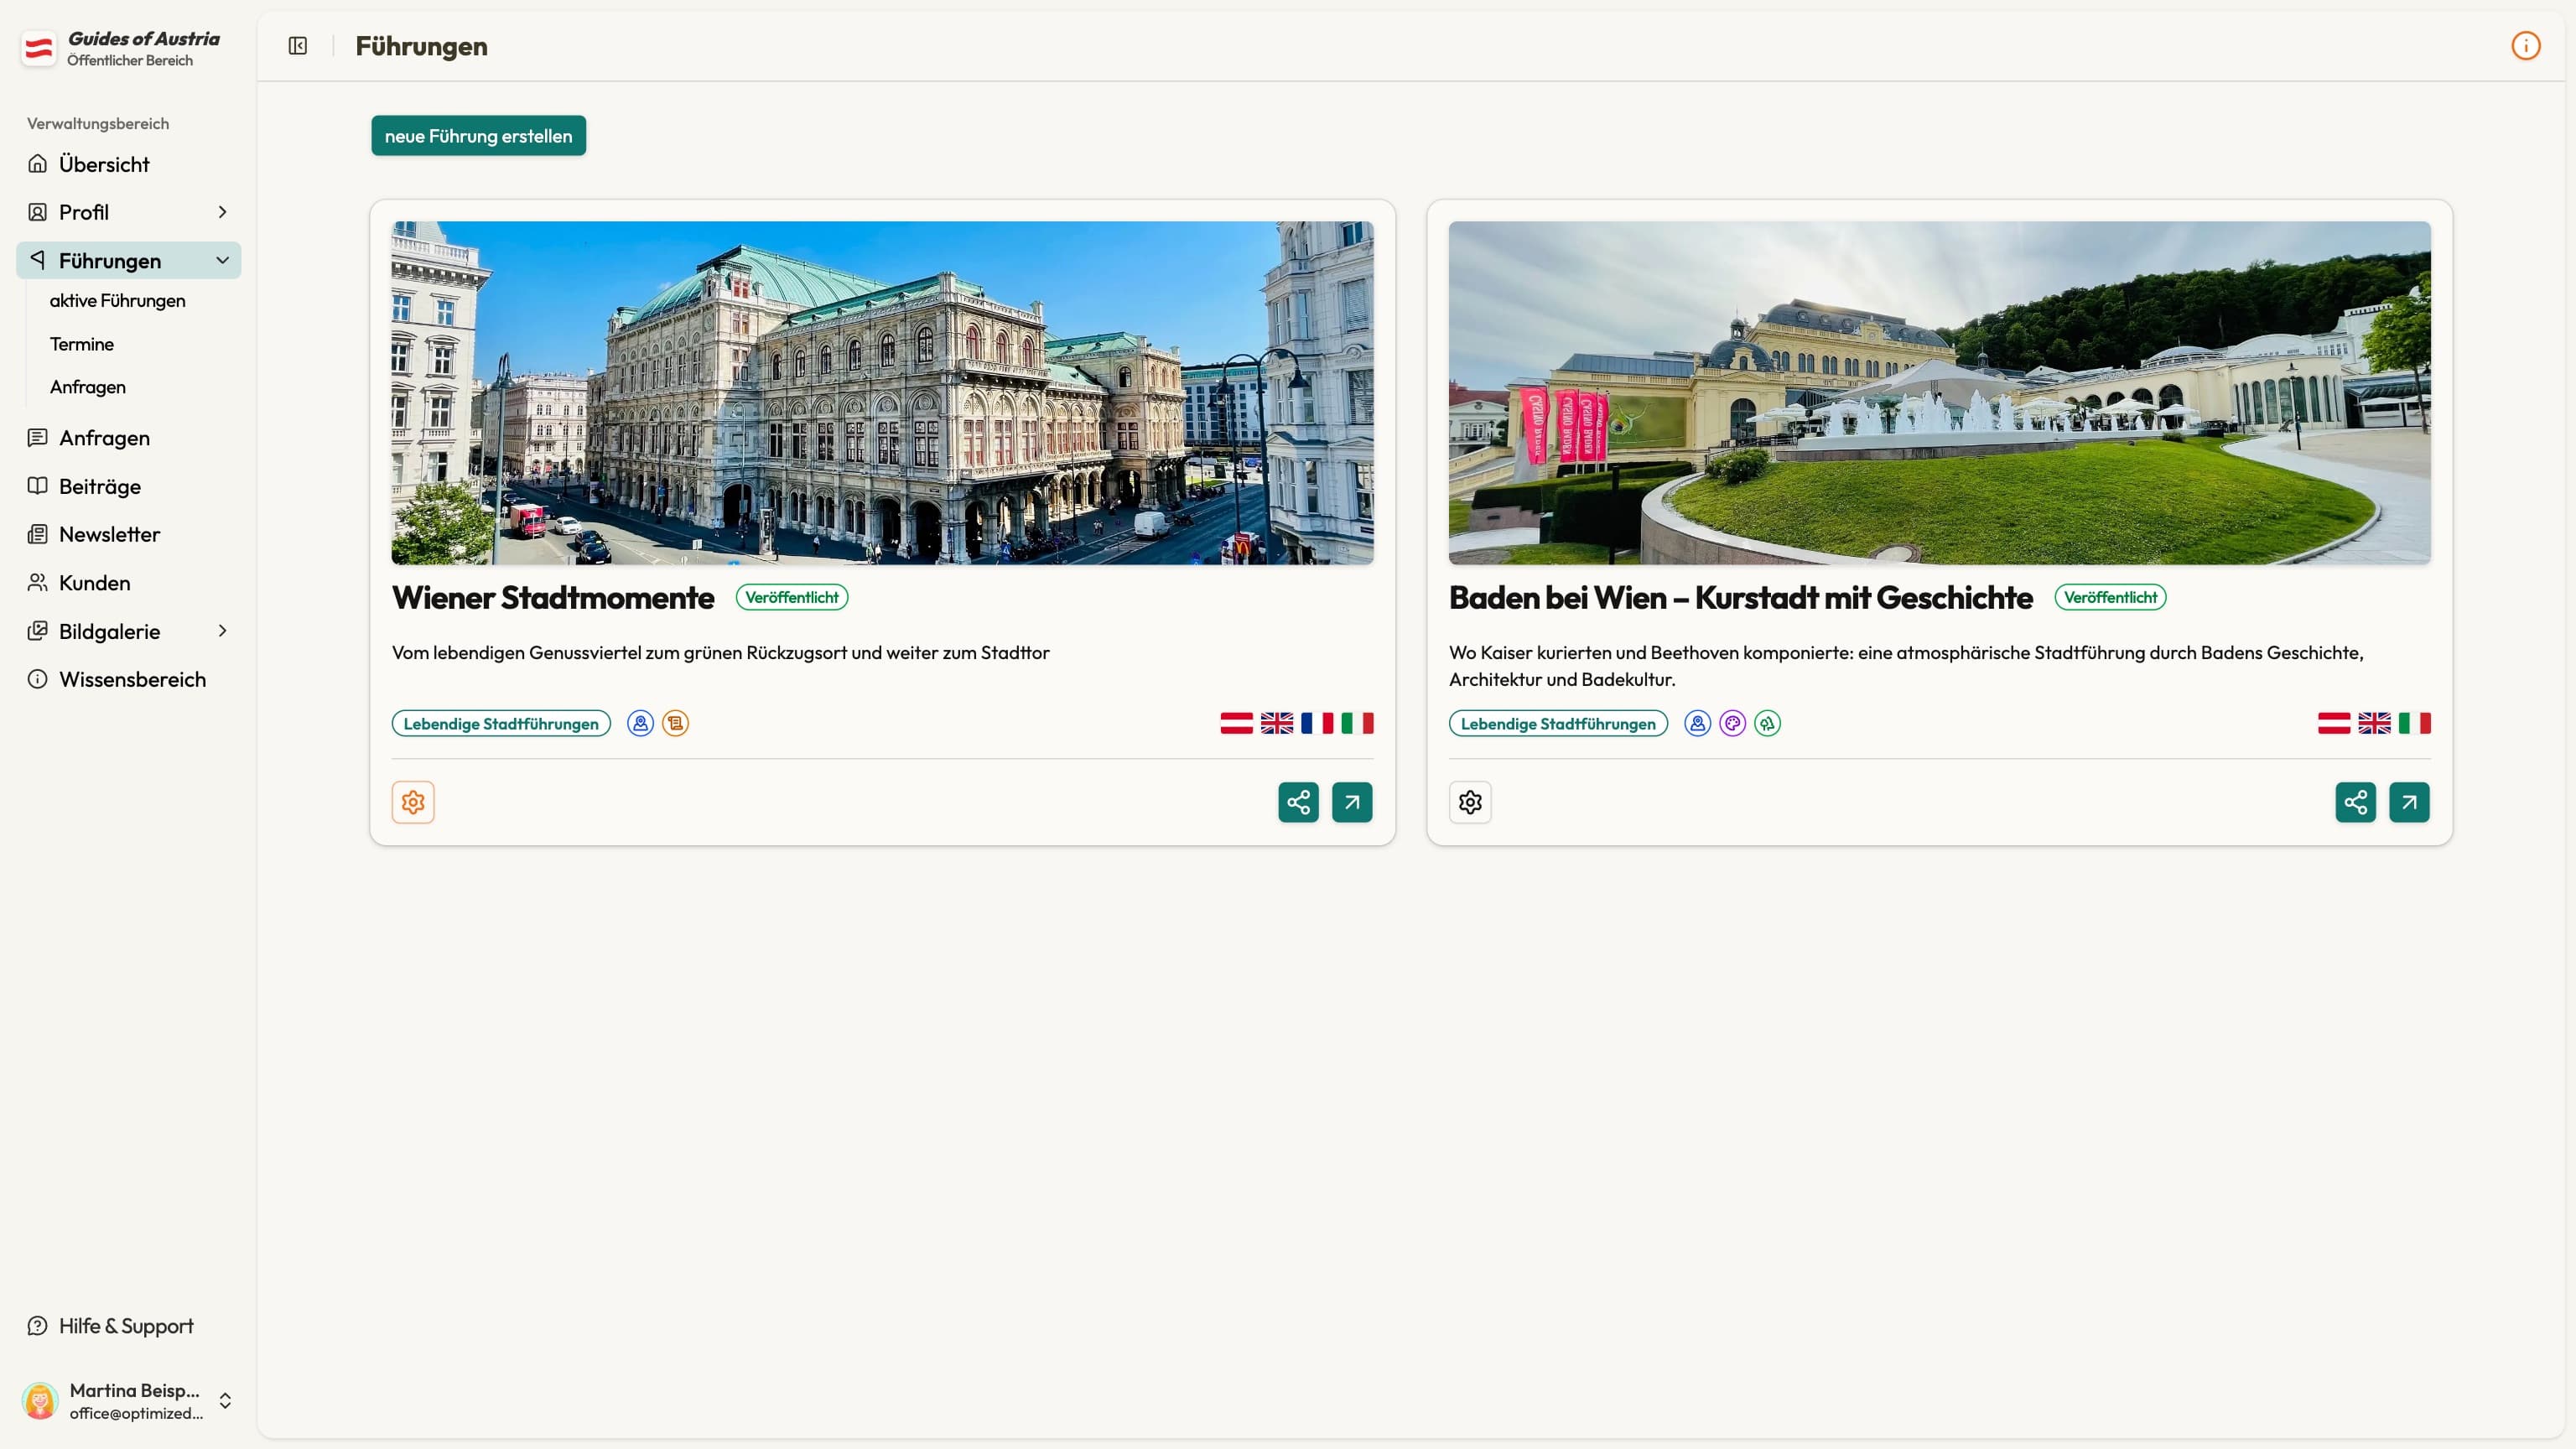Go to Übersicht in the sidebar
This screenshot has height=1449, width=2576.
coord(128,164)
